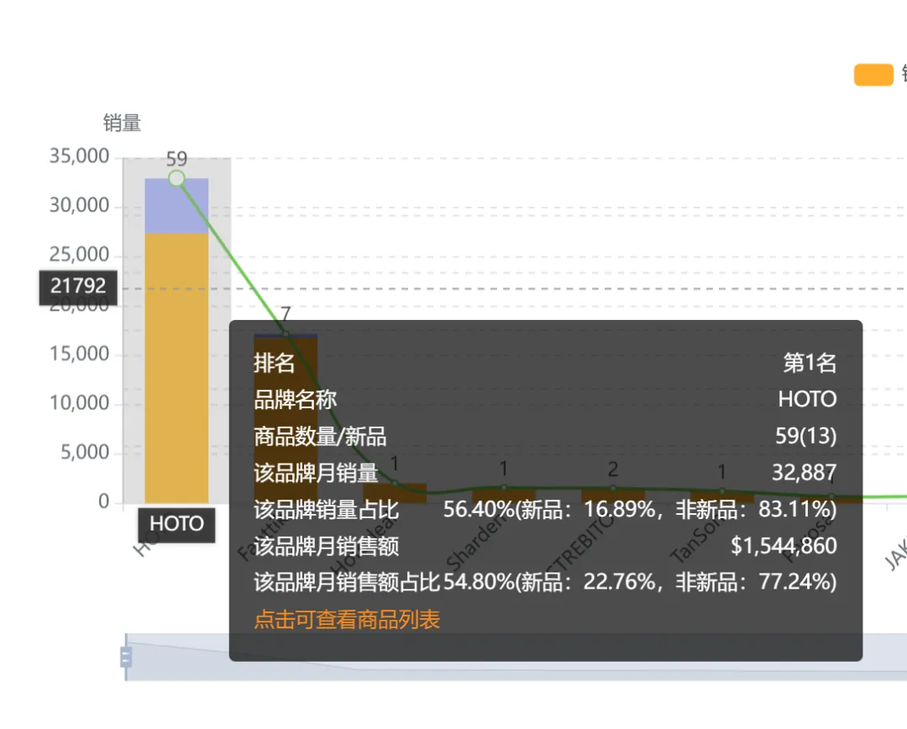Screen dimensions: 907x729
Task: Select the 销量 axis title text
Action: 122,123
